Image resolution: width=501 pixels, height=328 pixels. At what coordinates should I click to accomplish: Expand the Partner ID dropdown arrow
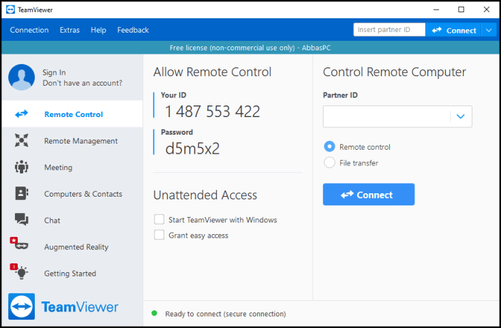460,116
